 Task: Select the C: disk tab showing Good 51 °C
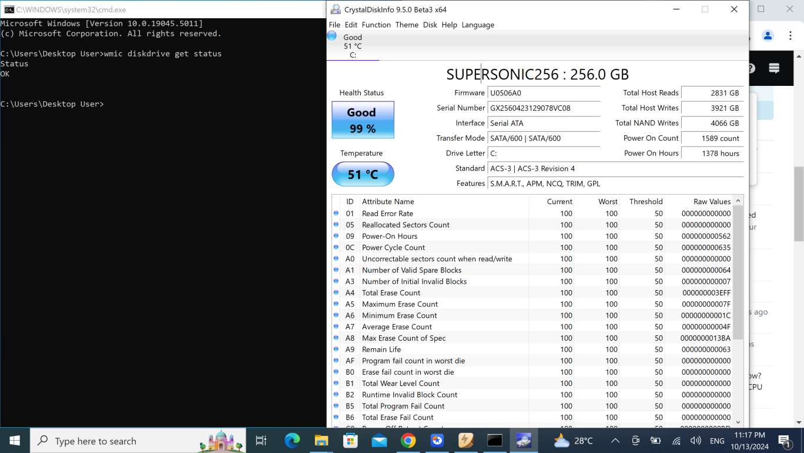(353, 45)
